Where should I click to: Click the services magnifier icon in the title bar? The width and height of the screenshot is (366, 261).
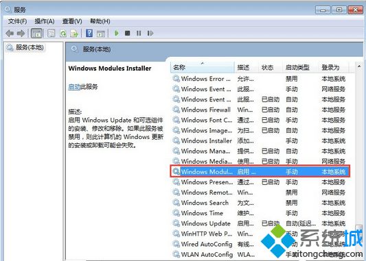8,10
